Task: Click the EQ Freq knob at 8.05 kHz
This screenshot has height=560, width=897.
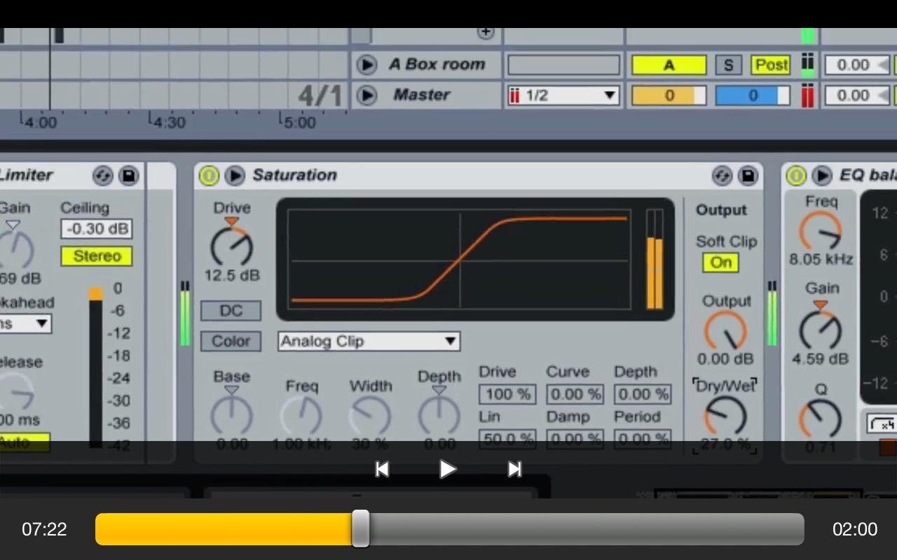Action: [x=821, y=231]
